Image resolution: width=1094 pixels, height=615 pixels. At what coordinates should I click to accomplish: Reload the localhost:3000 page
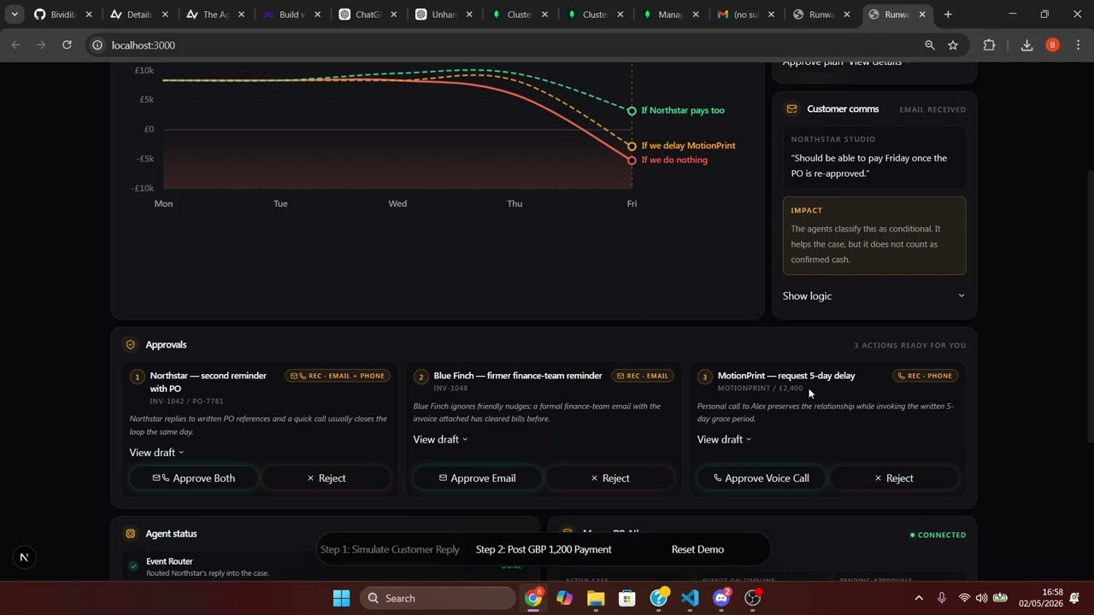click(x=67, y=44)
